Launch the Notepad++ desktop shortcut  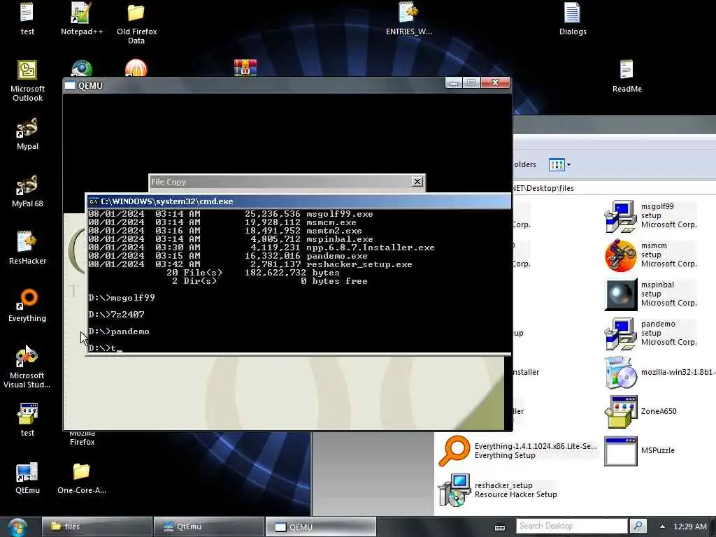82,19
